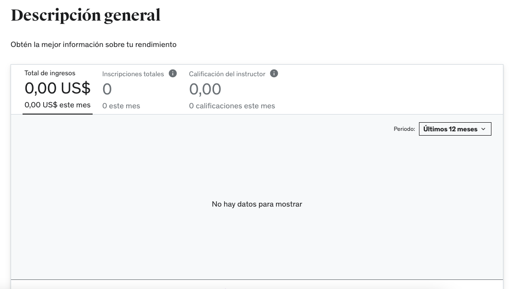The width and height of the screenshot is (514, 289).
Task: Click the word "meses" in period dropdown
Action: (467, 129)
